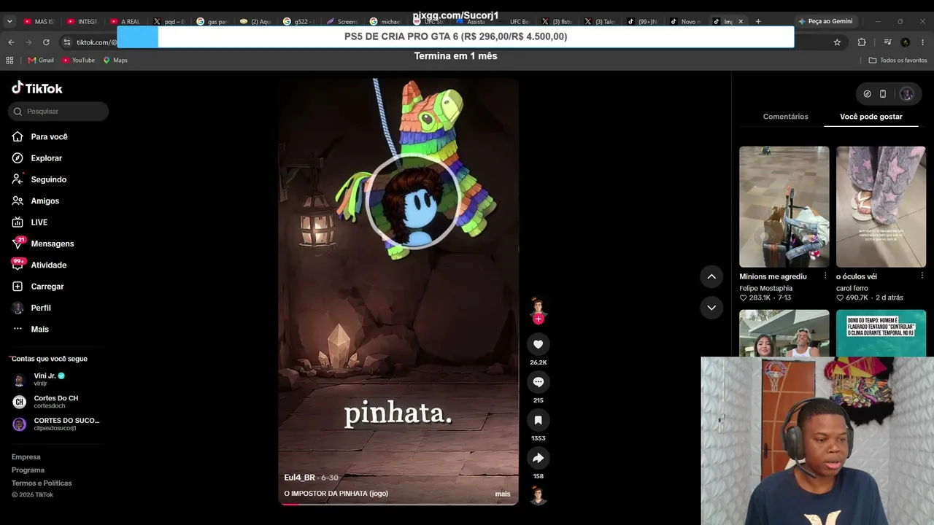Open the DONO DO TEMPO video thumbnail
934x525 pixels.
(x=881, y=333)
